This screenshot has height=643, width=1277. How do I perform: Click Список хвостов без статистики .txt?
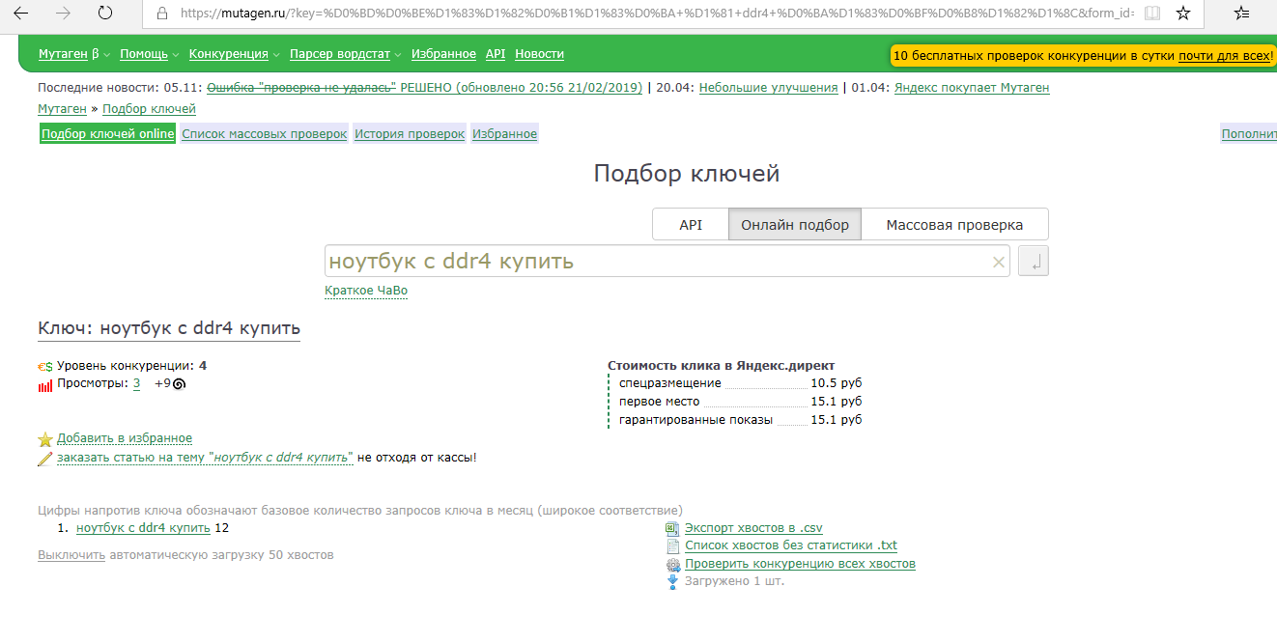pyautogui.click(x=791, y=545)
